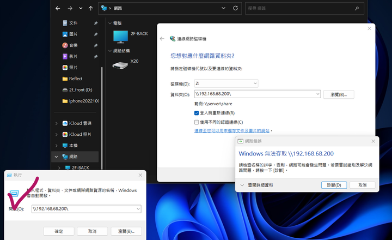
Task: Select 網路 in navigation tree
Action: click(x=73, y=157)
